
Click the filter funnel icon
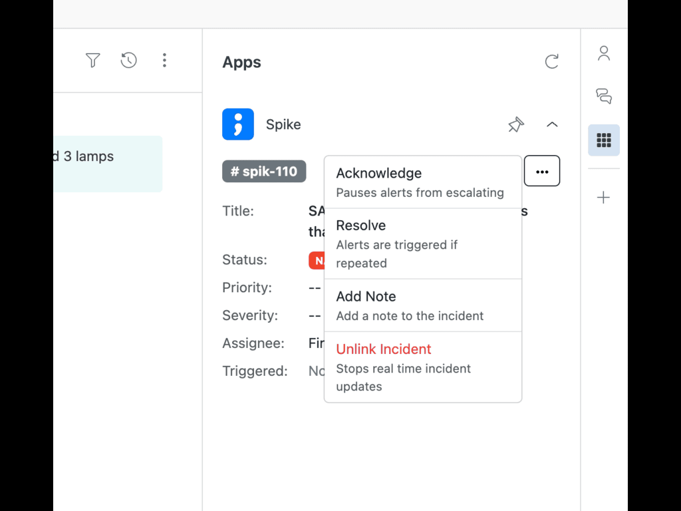(x=93, y=61)
